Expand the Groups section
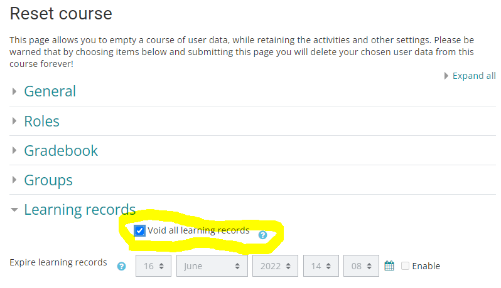 pyautogui.click(x=48, y=180)
